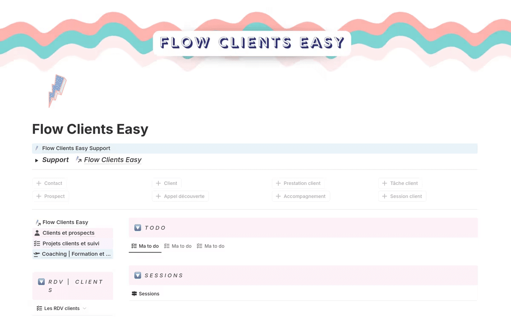Open the Sessions view tab

click(x=146, y=294)
